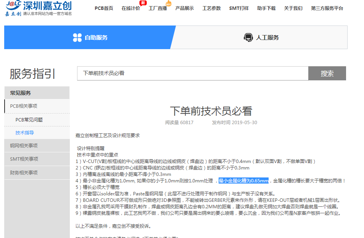Expand 钢网相关事项 sidebar category
Viewport: 364px width, 238px height.
coord(24,145)
